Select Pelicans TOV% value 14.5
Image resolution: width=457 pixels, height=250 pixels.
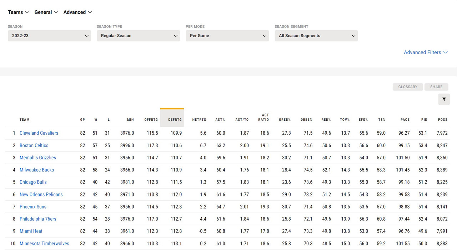[x=346, y=194]
